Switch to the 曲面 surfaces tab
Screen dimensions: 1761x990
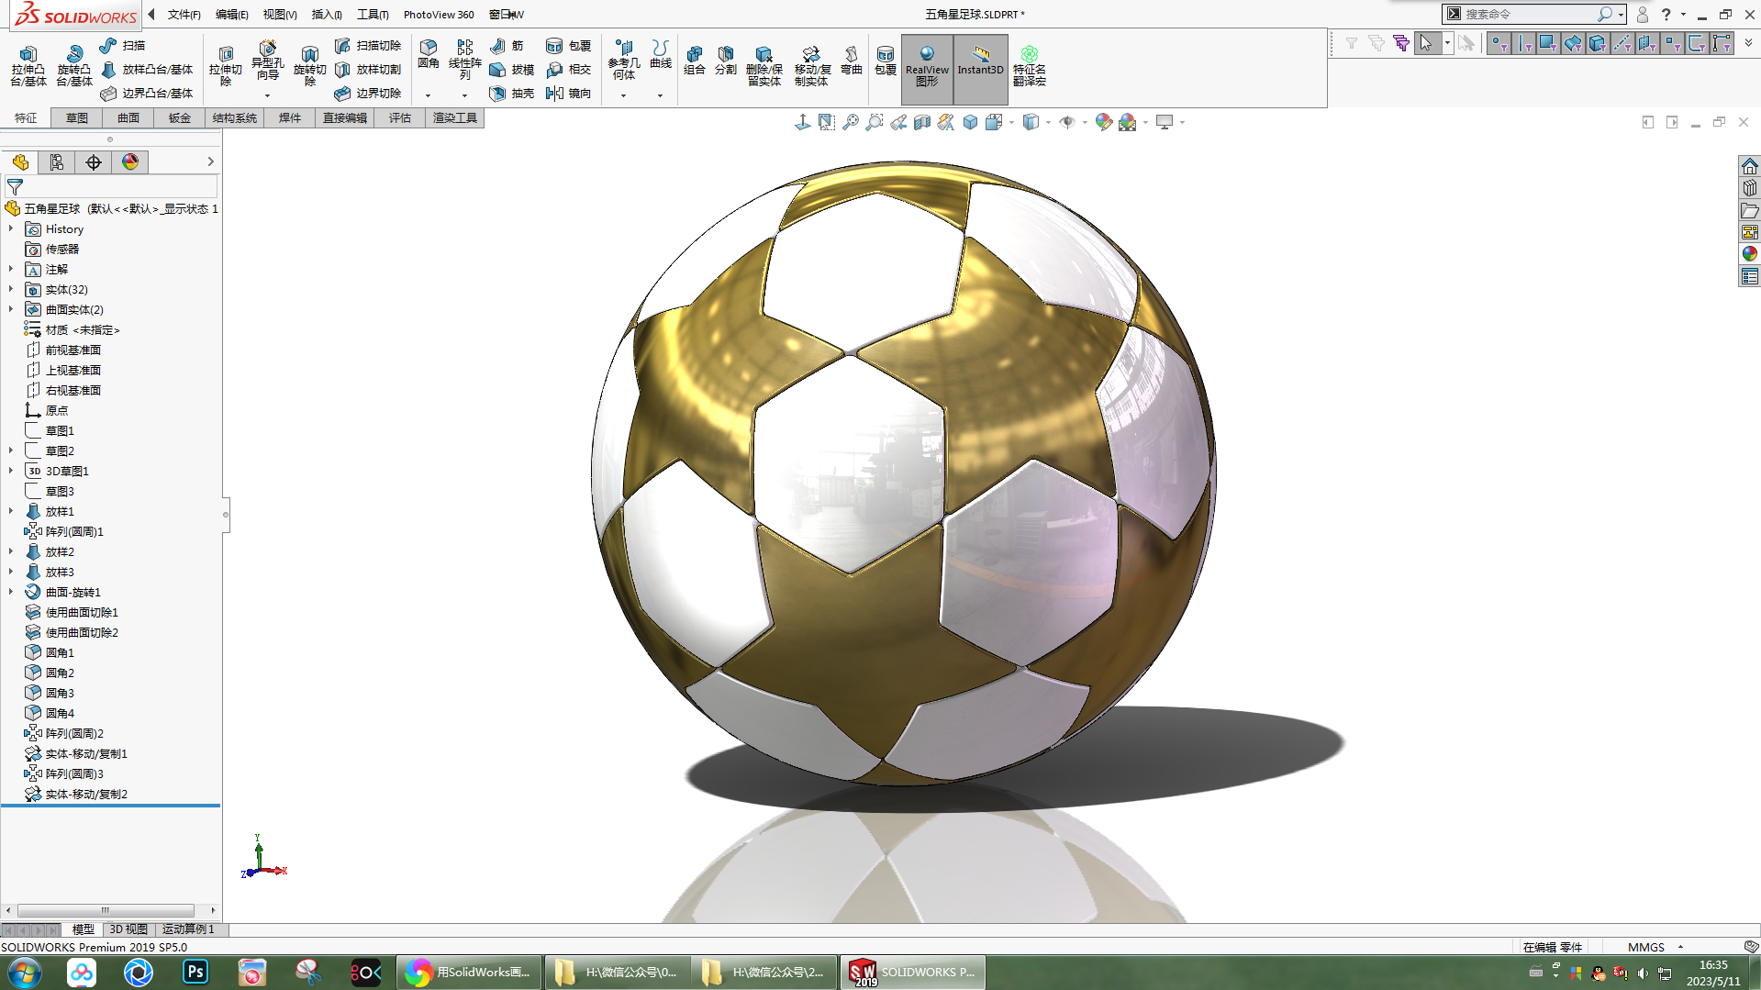click(128, 117)
